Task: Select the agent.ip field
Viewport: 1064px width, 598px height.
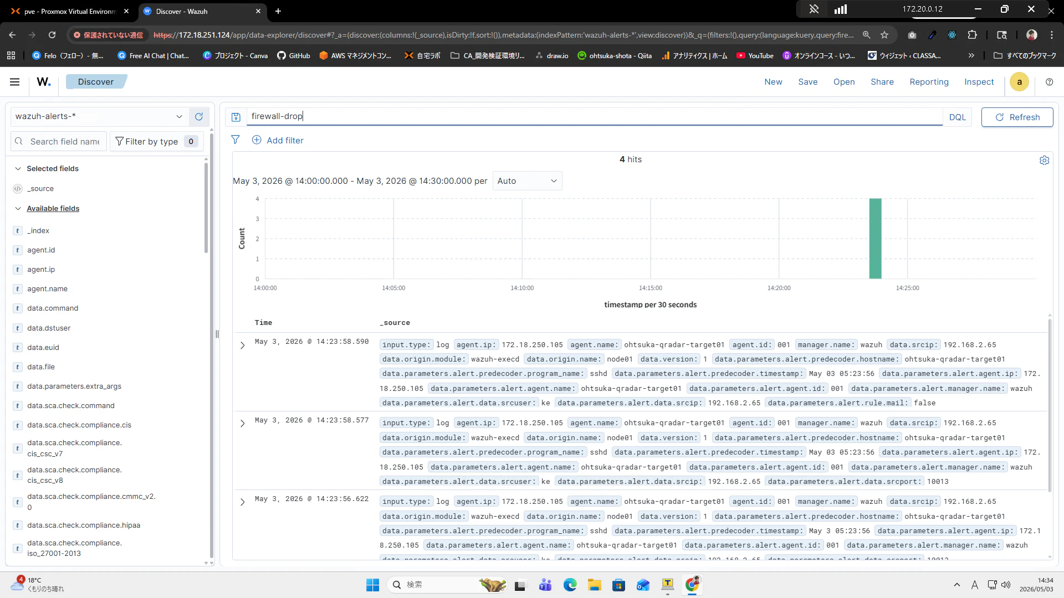Action: pyautogui.click(x=41, y=270)
